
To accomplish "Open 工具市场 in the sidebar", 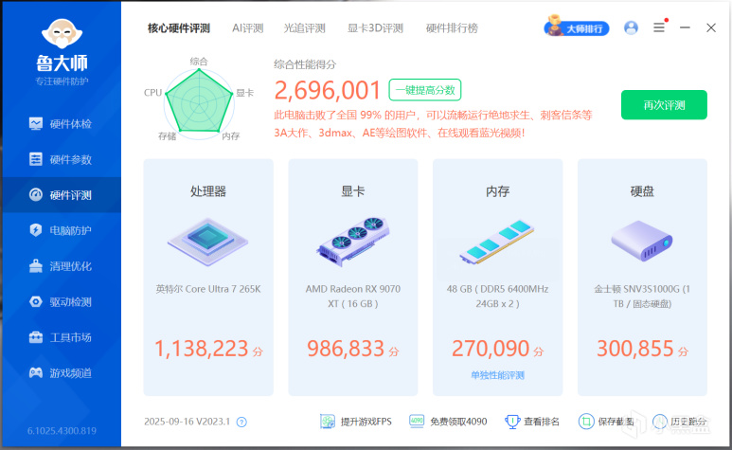I will tap(61, 337).
